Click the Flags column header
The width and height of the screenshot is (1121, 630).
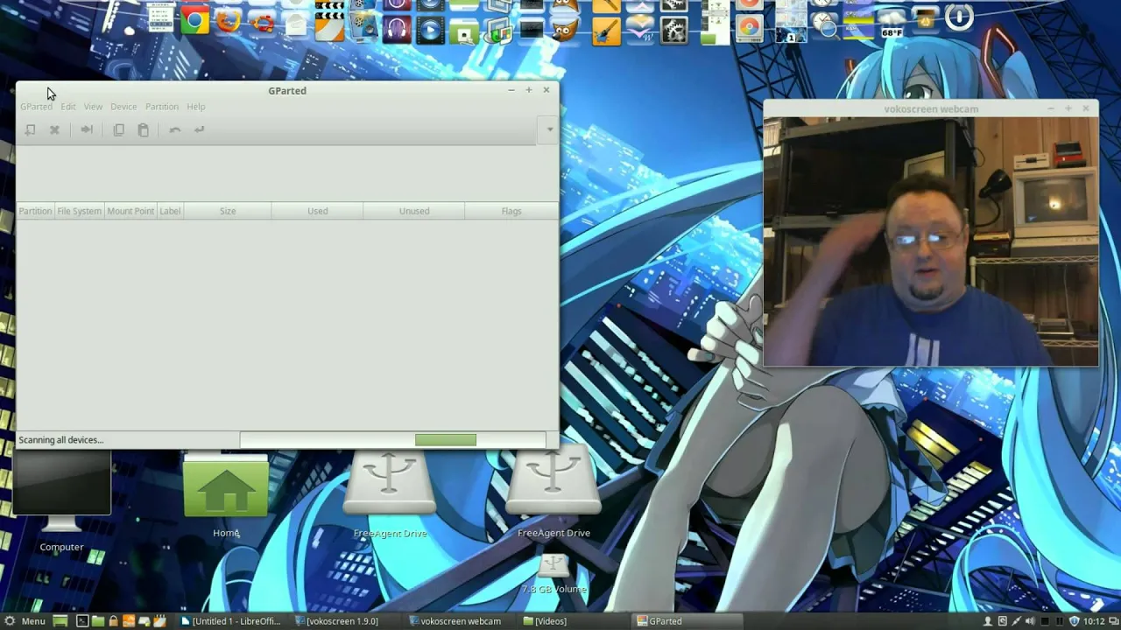[511, 211]
